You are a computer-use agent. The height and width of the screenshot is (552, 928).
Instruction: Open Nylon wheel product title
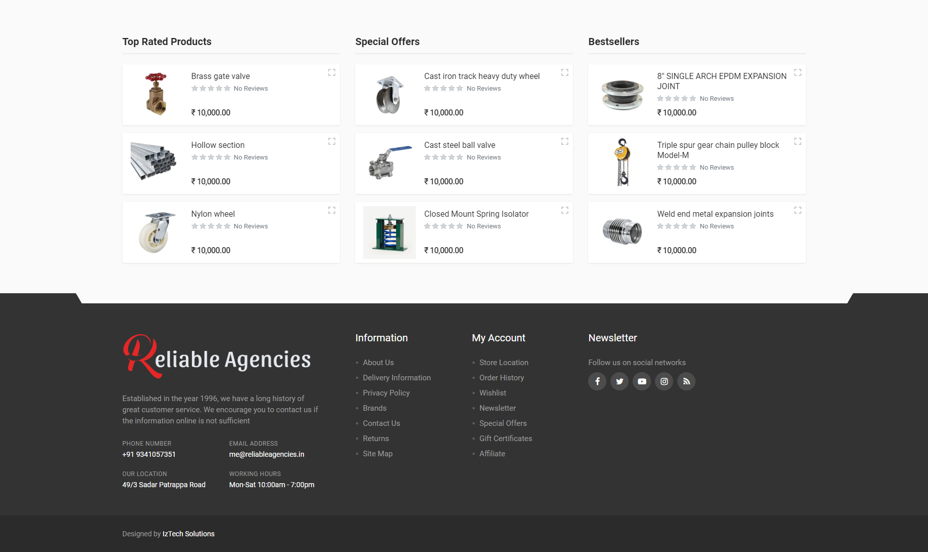point(213,214)
